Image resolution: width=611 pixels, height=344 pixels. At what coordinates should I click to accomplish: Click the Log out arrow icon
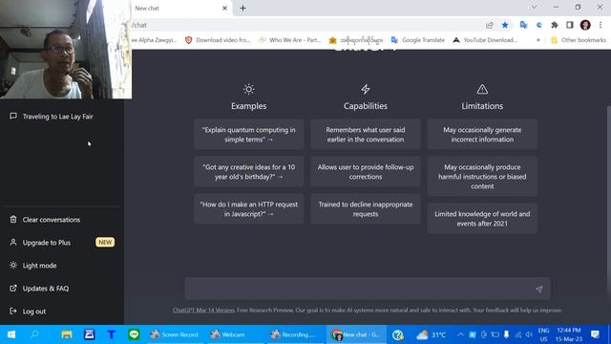(13, 311)
